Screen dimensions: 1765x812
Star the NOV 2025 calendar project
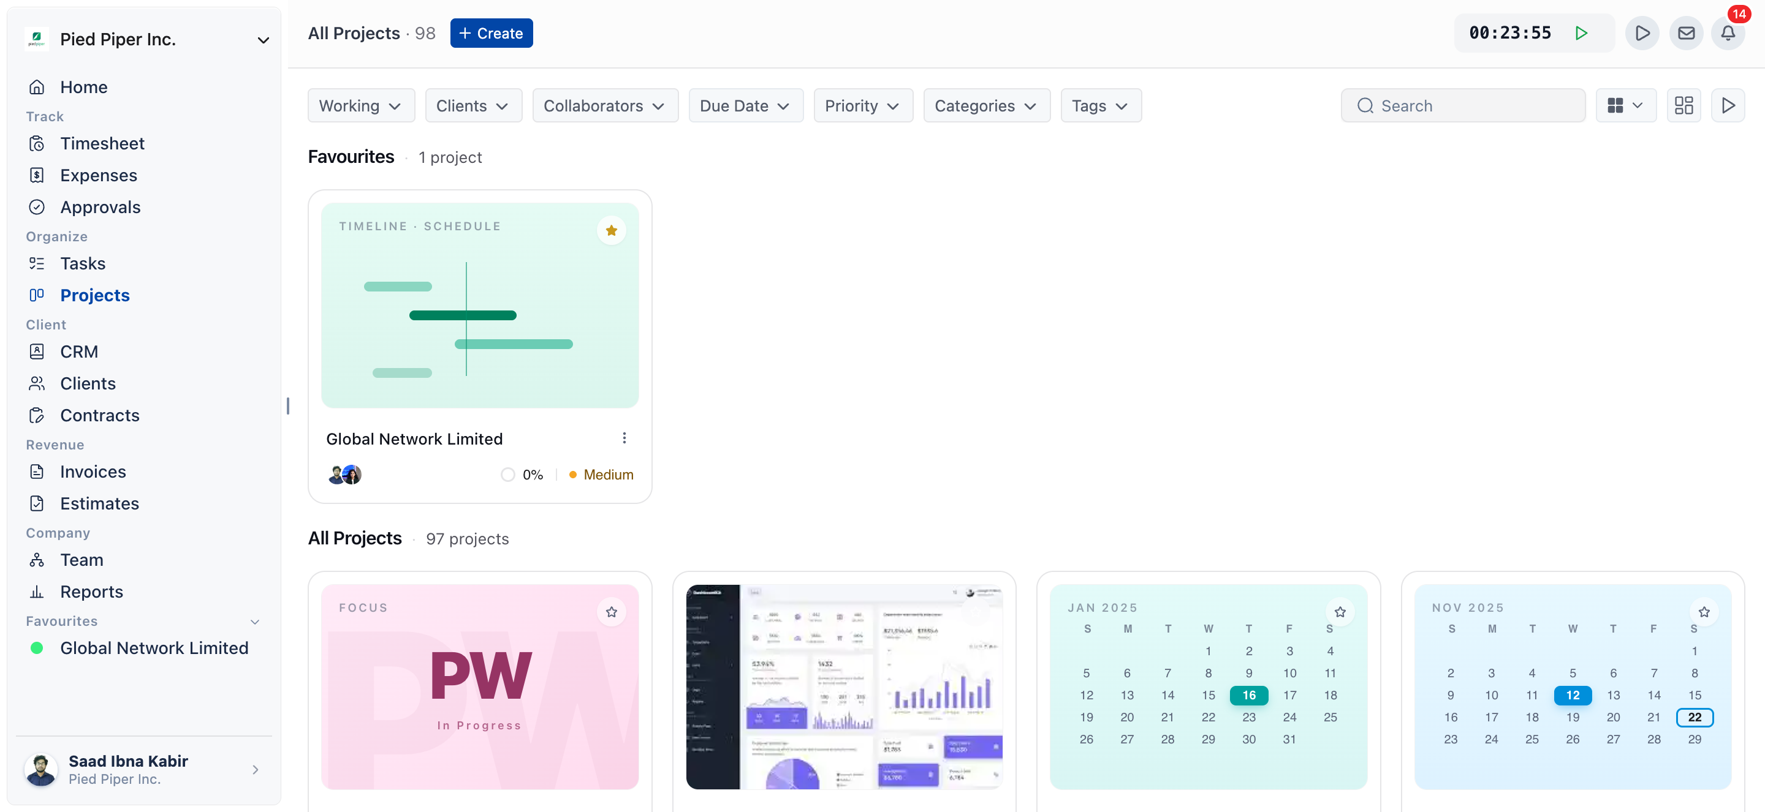coord(1704,612)
